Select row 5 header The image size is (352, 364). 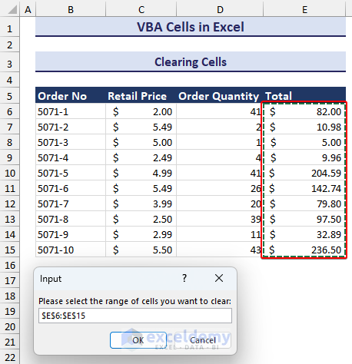pyautogui.click(x=10, y=96)
